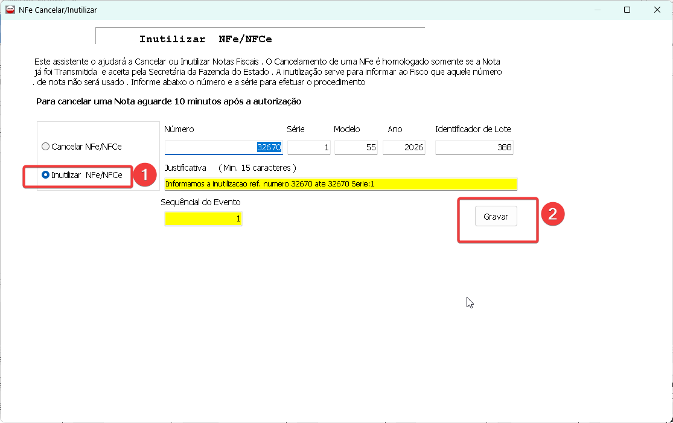Close the NFe Cancelar/Inutilizar window
Viewport: 673px width, 423px height.
click(x=657, y=10)
